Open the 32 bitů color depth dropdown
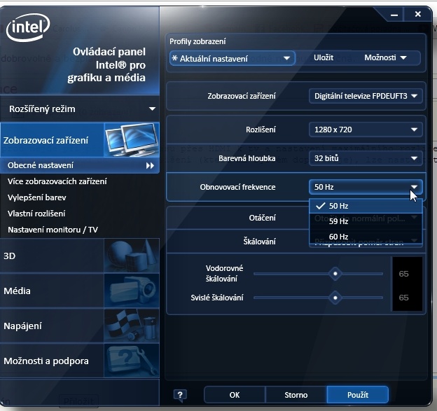The width and height of the screenshot is (437, 411). (x=366, y=158)
